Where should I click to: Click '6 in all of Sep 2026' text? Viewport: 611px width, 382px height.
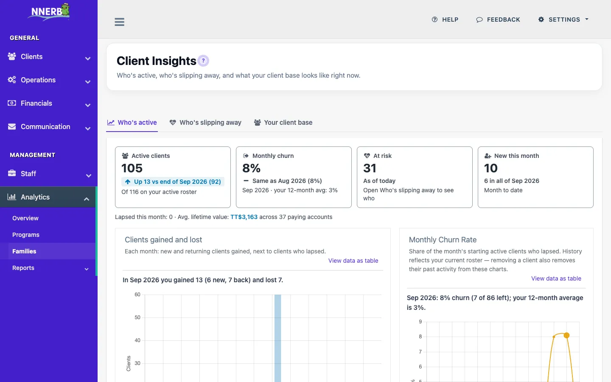tap(512, 181)
